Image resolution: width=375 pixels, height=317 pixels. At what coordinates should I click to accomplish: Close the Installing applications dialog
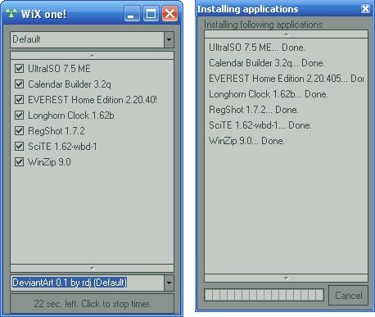(365, 9)
